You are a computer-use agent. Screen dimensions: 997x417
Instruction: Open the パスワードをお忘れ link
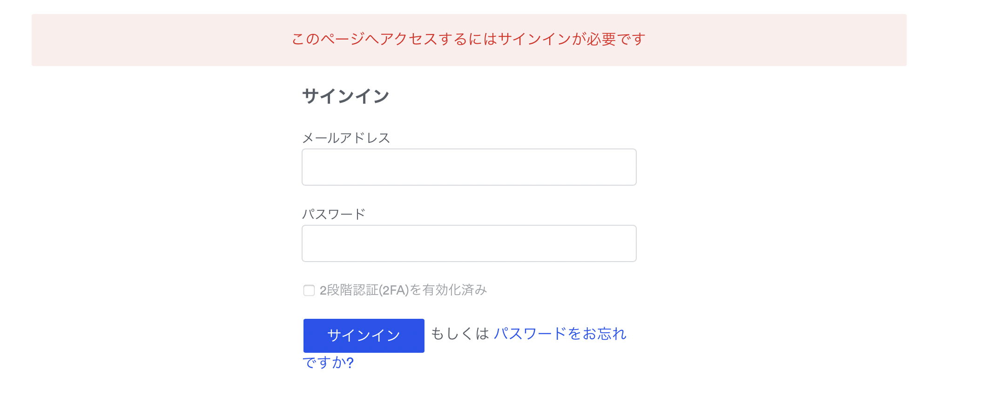[x=560, y=334]
